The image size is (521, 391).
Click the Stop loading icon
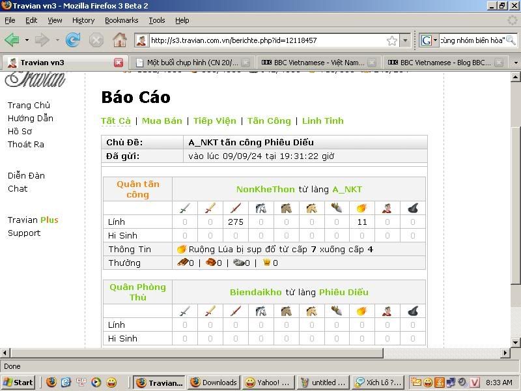tap(96, 40)
